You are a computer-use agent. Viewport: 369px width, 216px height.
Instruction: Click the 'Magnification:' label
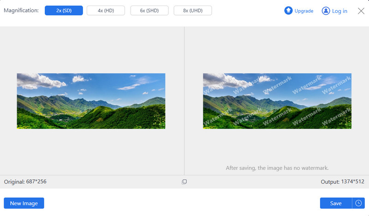click(x=21, y=11)
